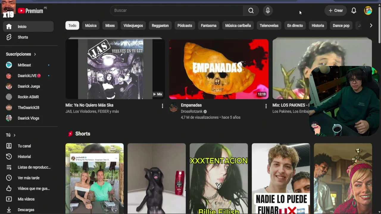
Task: Open the Mix: Ya No Quiero Más Ska title
Action: coord(89,105)
